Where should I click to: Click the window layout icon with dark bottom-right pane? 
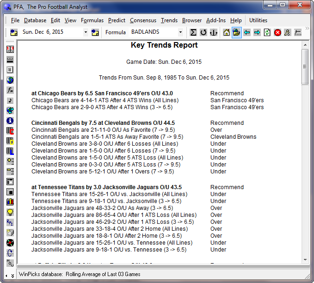click(10, 192)
